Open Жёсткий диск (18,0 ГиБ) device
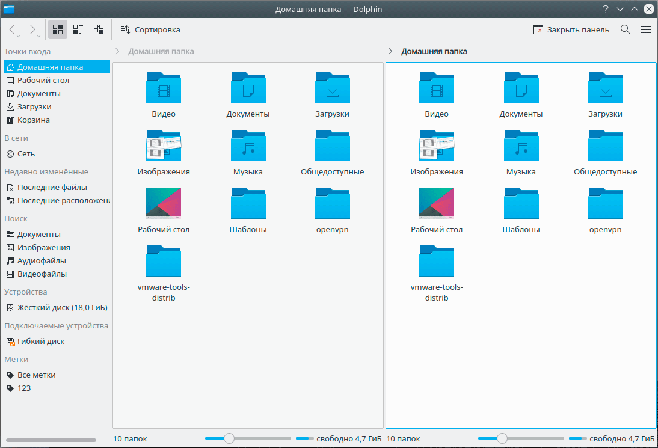This screenshot has height=448, width=658. [57, 307]
